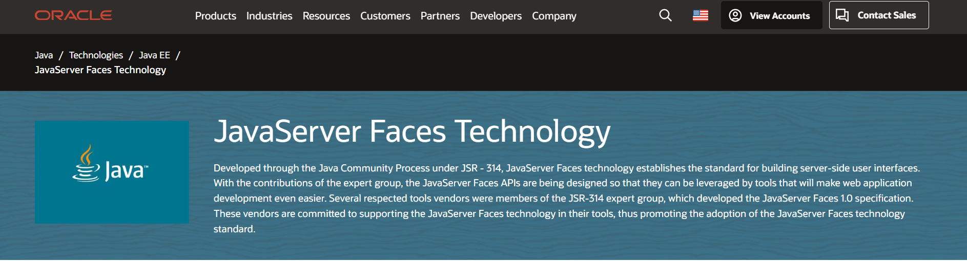
Task: Open the Company menu
Action: pos(554,16)
